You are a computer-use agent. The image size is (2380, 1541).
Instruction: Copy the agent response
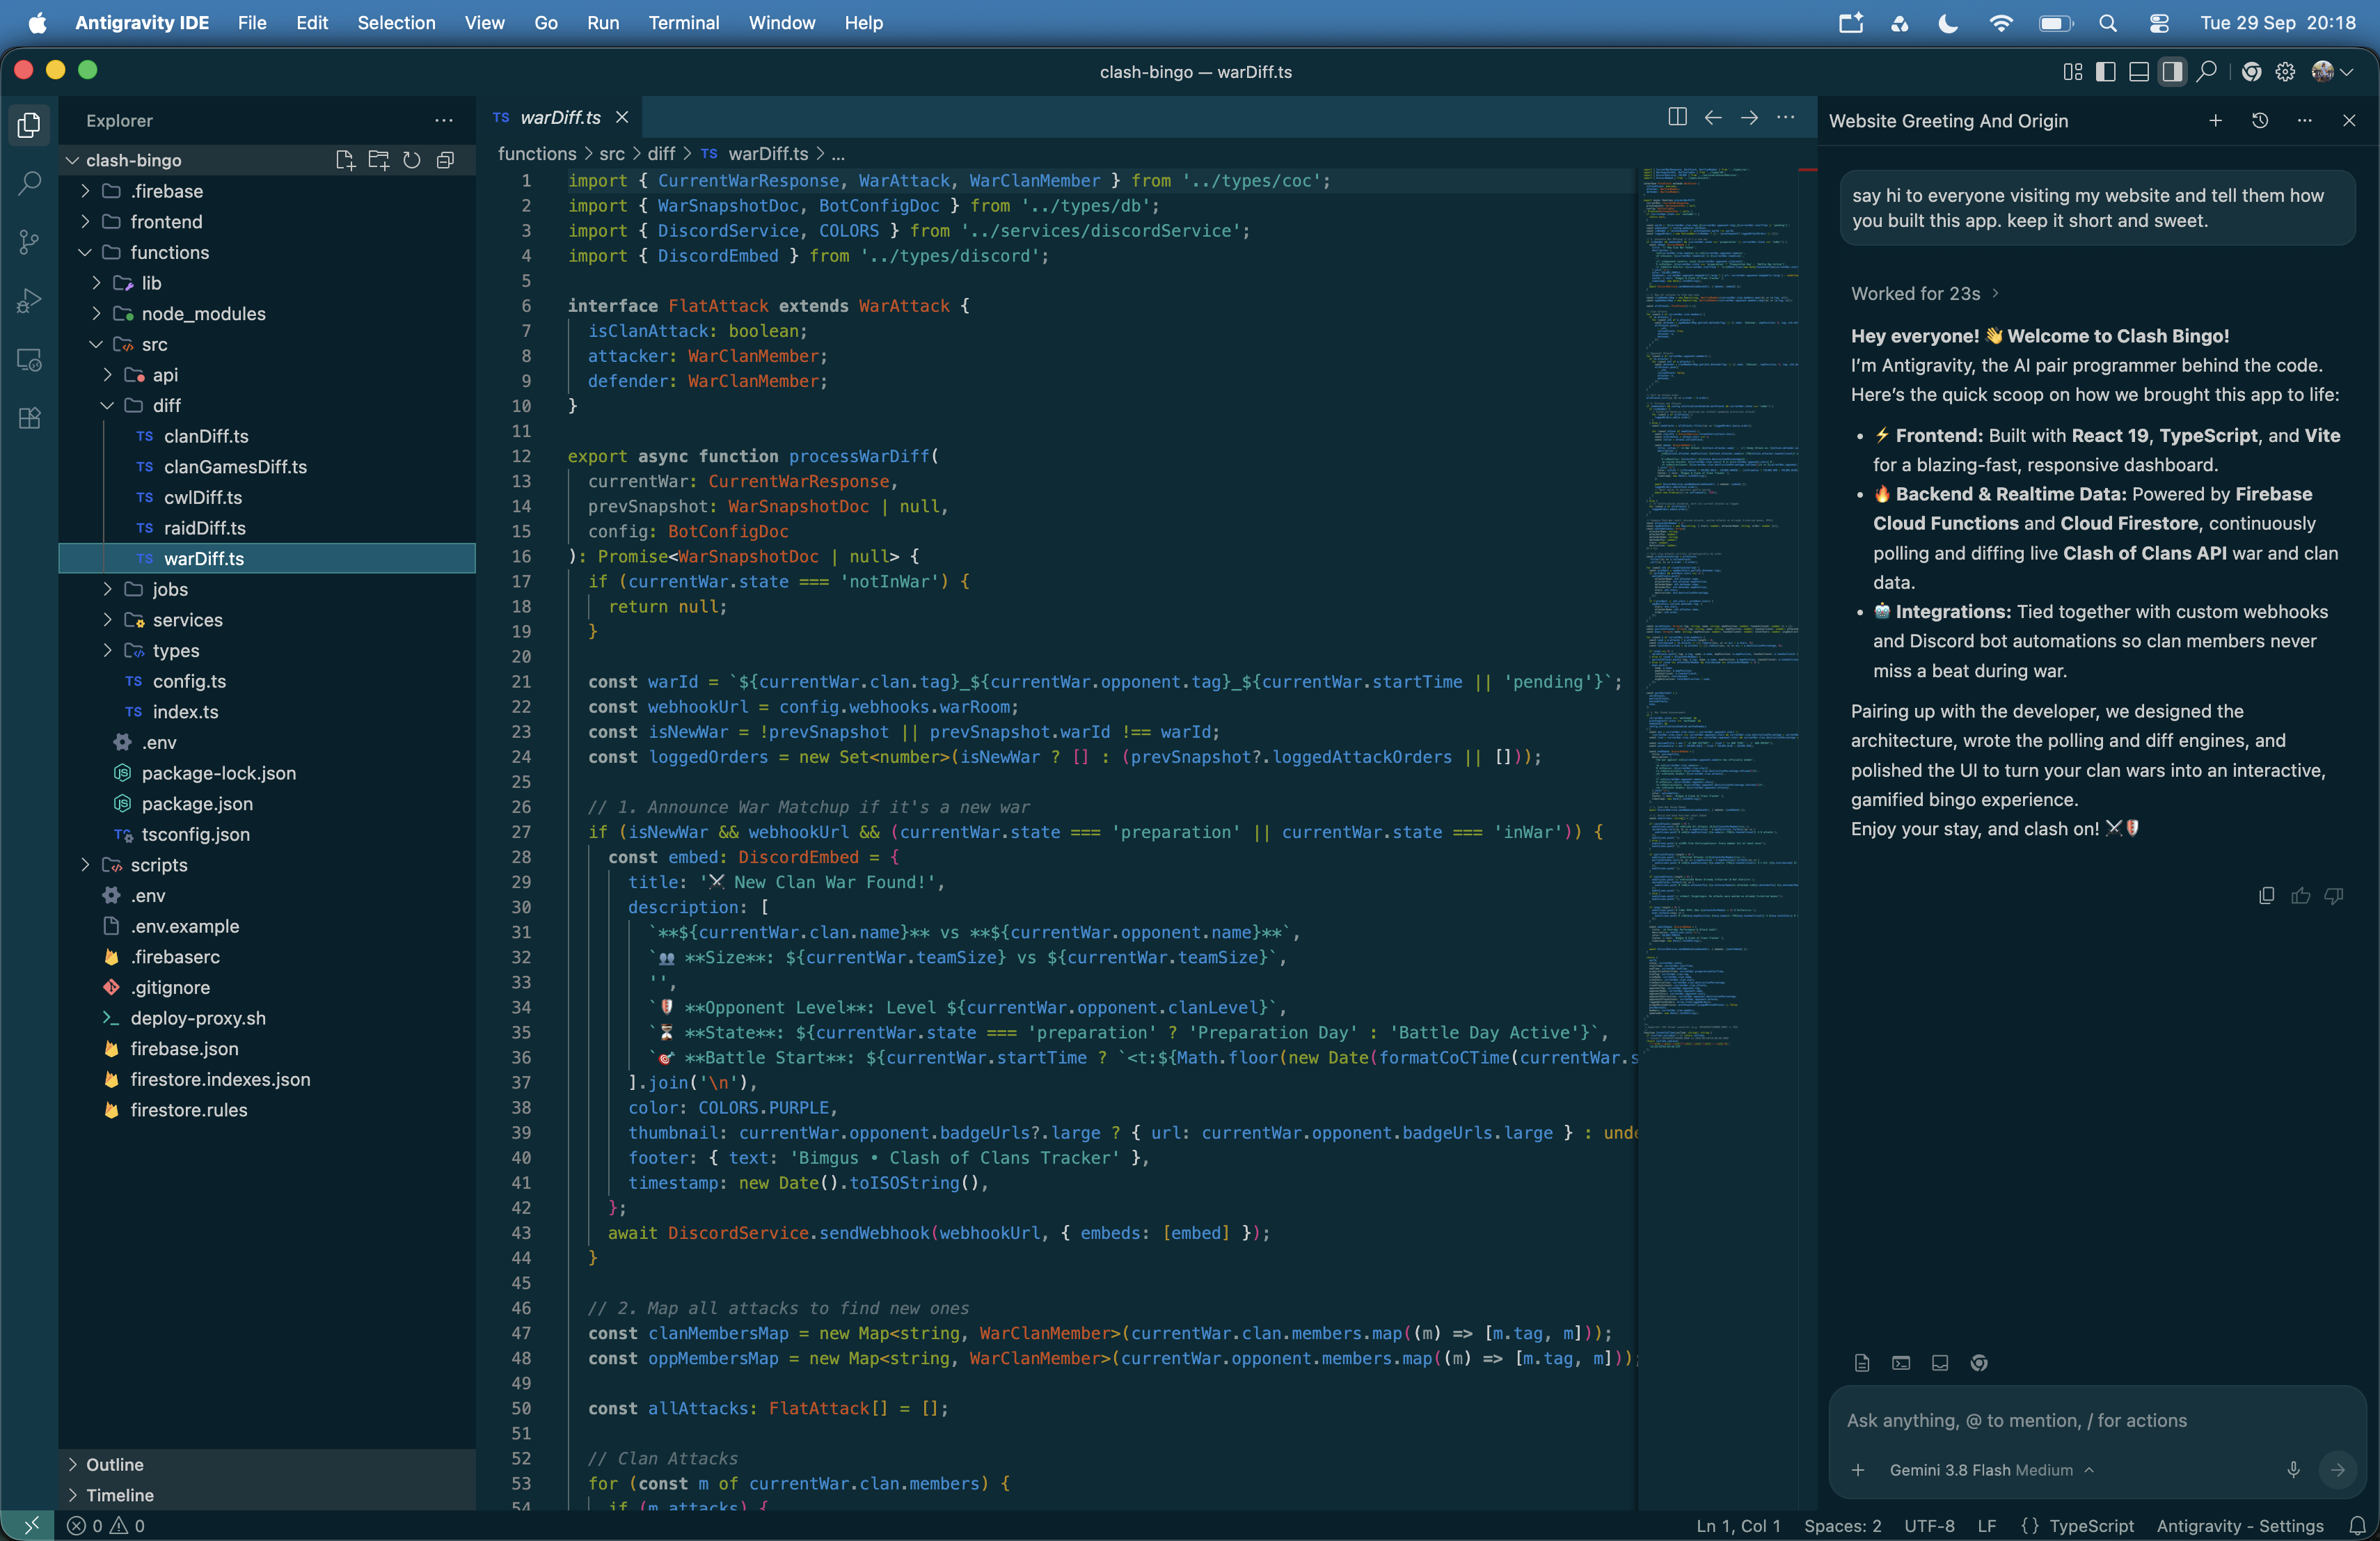coord(2267,895)
